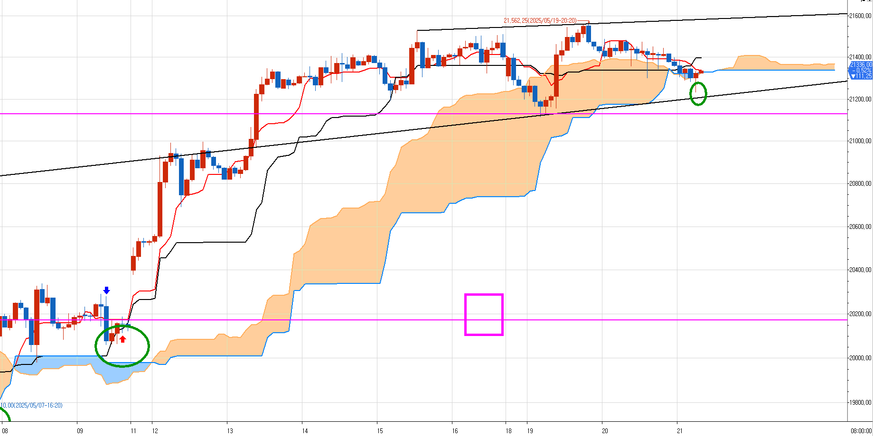
Task: Click date label 19 on time axis
Action: 530,431
